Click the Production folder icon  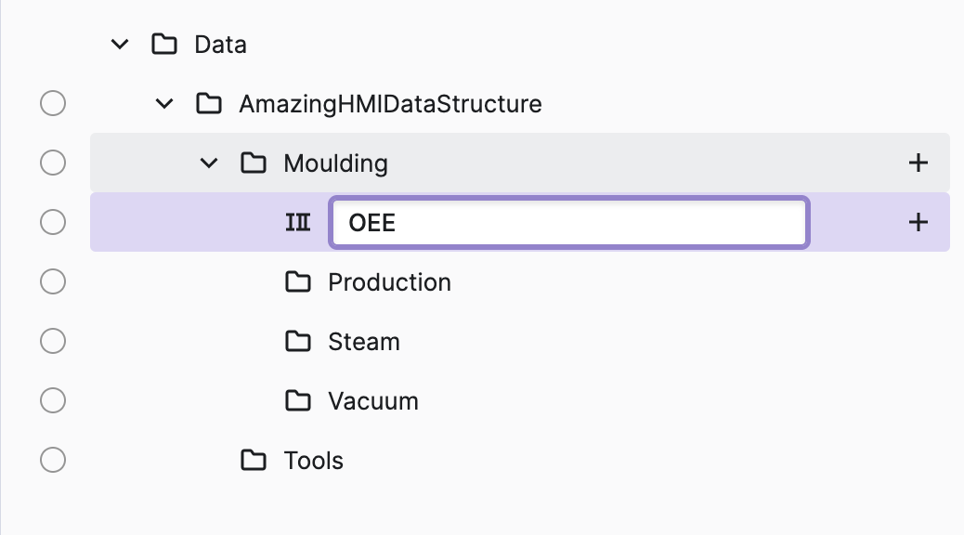(298, 282)
